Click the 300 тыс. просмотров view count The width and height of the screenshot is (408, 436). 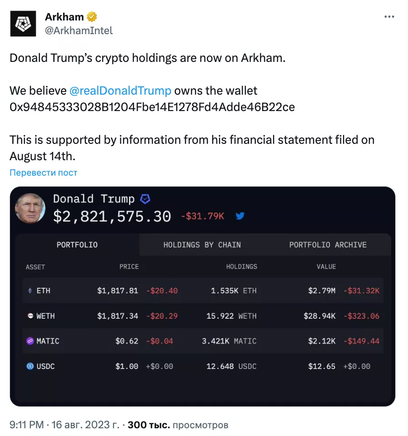coord(178,425)
